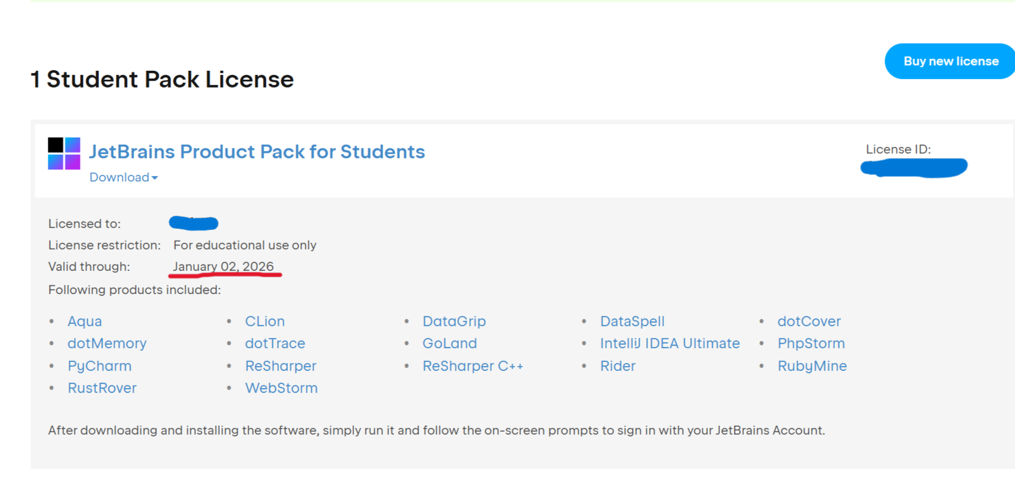Select the GoLand link
This screenshot has height=493, width=1015.
point(449,344)
